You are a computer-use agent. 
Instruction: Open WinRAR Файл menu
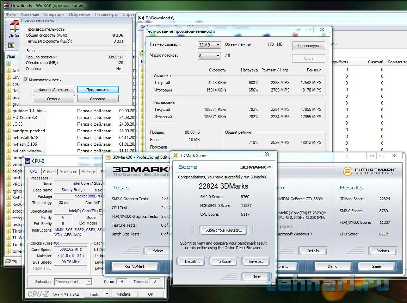point(11,14)
